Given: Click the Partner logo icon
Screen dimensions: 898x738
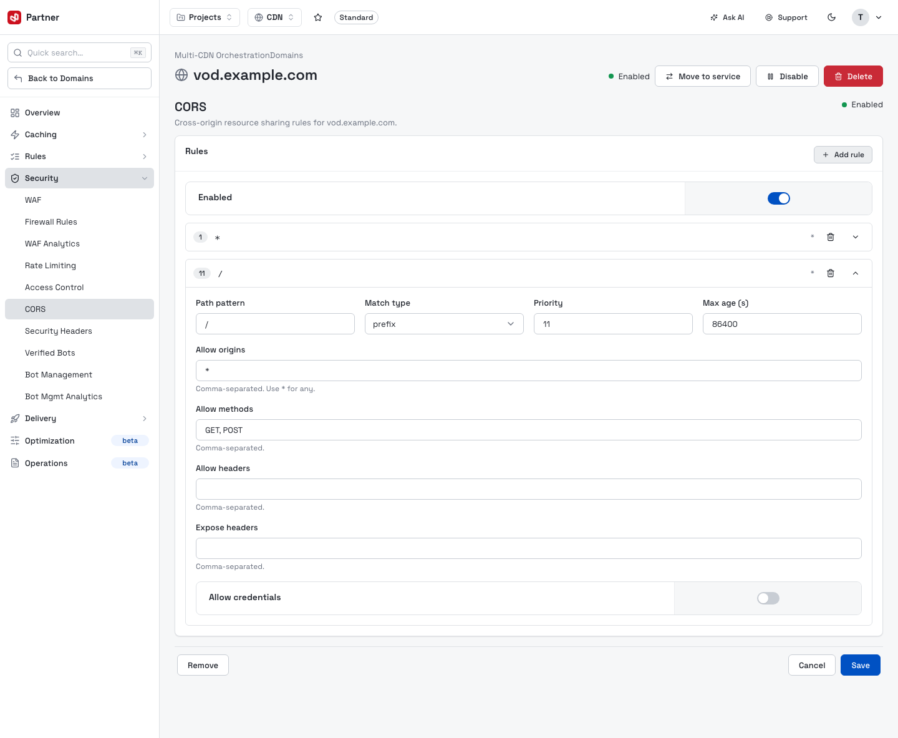Looking at the screenshot, I should pos(14,17).
